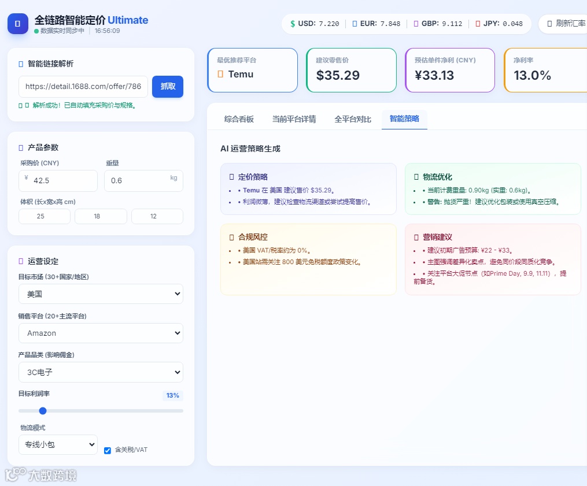The width and height of the screenshot is (587, 486).
Task: Click the EUR rate value 7.848
Action: pos(390,24)
